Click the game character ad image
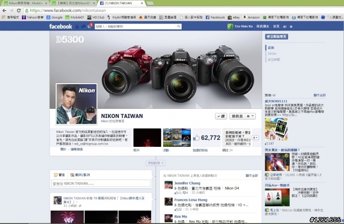The height and width of the screenshot is (224, 344). pyautogui.click(x=277, y=162)
